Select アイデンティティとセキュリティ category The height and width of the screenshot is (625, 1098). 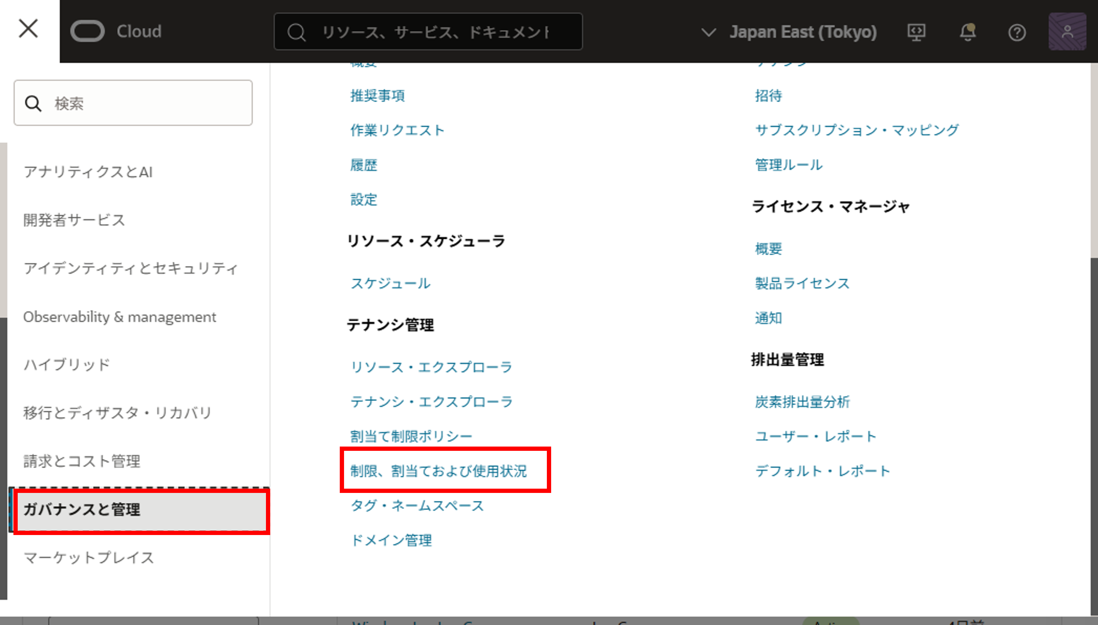(131, 268)
